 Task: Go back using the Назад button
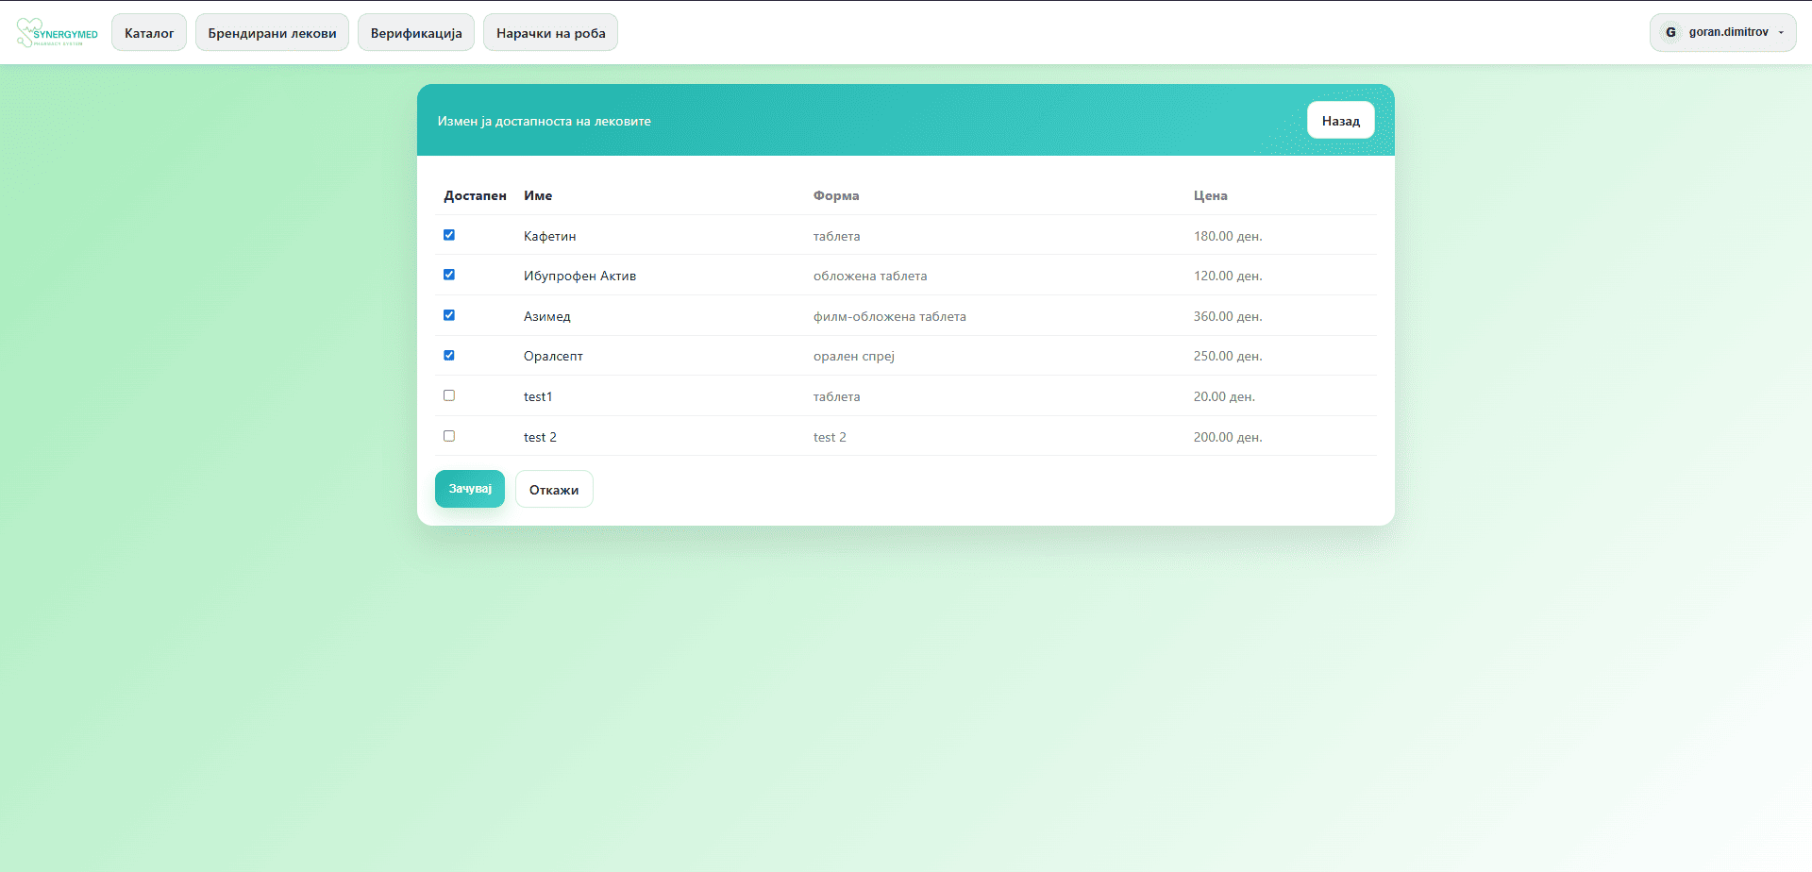point(1340,121)
